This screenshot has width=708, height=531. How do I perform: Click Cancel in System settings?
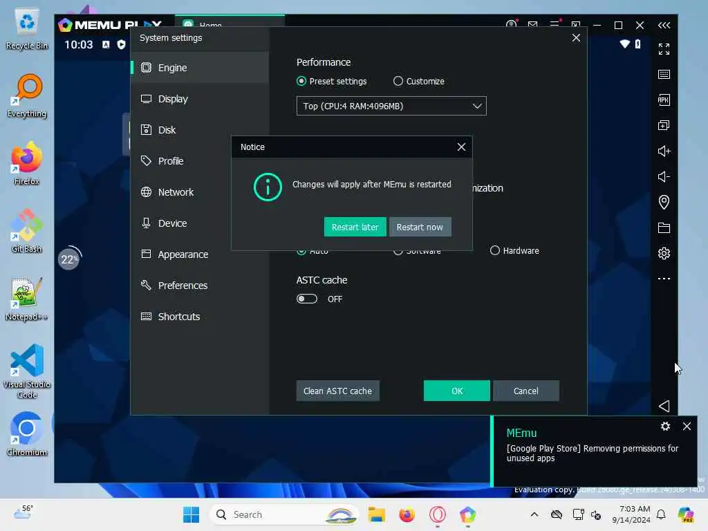(526, 391)
